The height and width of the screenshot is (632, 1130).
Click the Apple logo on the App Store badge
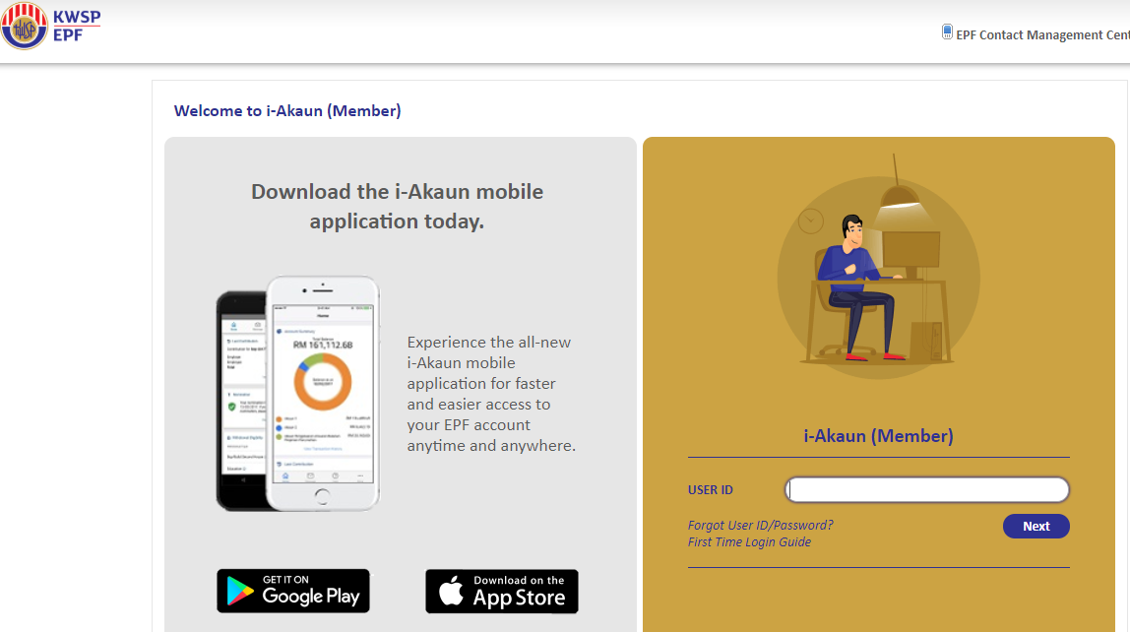(451, 591)
